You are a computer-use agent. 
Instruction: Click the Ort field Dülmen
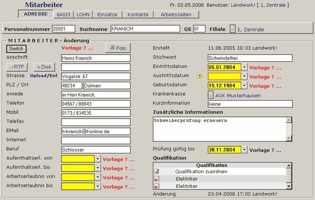(x=107, y=85)
